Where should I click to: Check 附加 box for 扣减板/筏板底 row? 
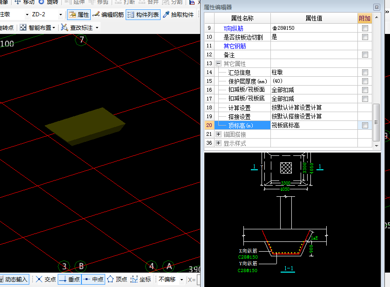coord(365,99)
